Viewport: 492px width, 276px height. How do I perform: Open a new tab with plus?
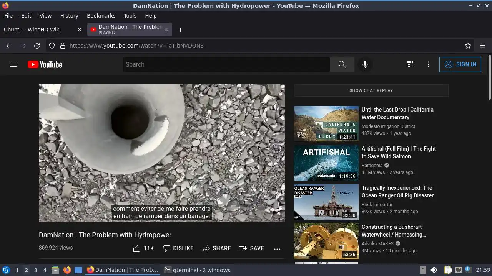[180, 30]
